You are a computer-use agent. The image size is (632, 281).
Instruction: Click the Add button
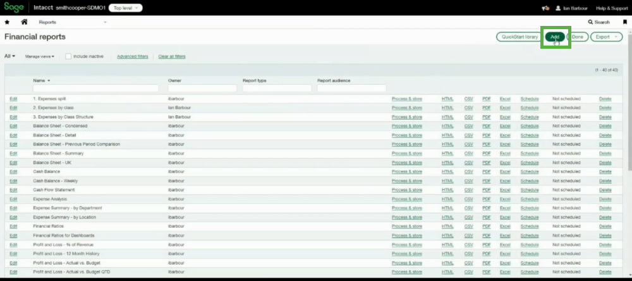[555, 37]
